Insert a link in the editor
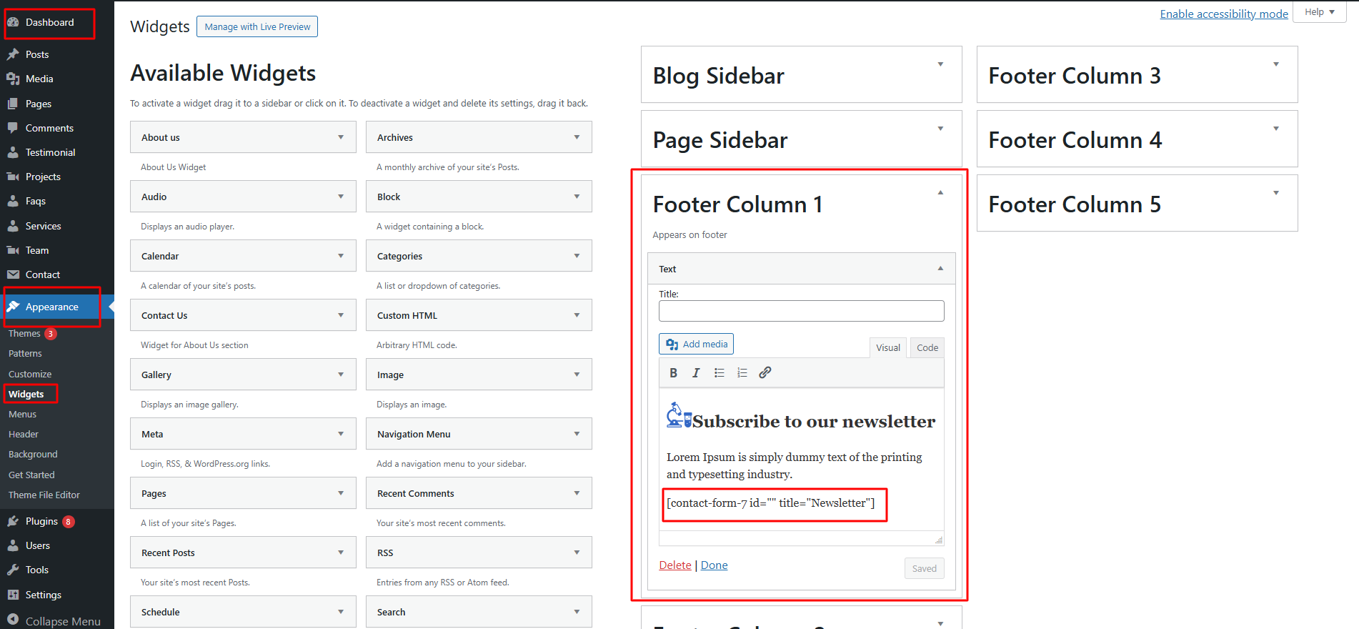Screen dimensions: 1359x629 pos(765,372)
